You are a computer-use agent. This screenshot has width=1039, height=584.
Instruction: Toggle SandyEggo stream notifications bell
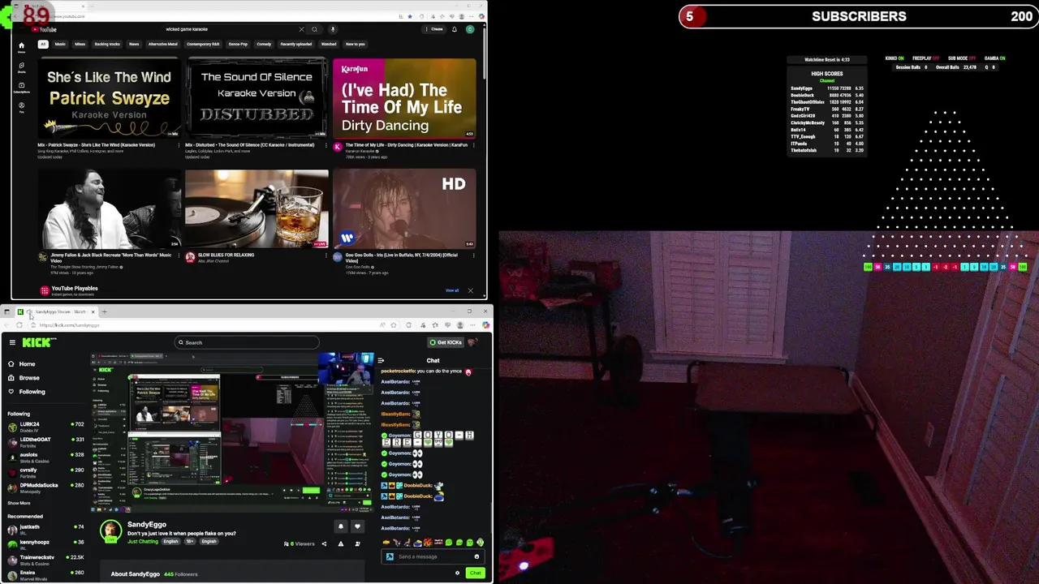point(341,526)
